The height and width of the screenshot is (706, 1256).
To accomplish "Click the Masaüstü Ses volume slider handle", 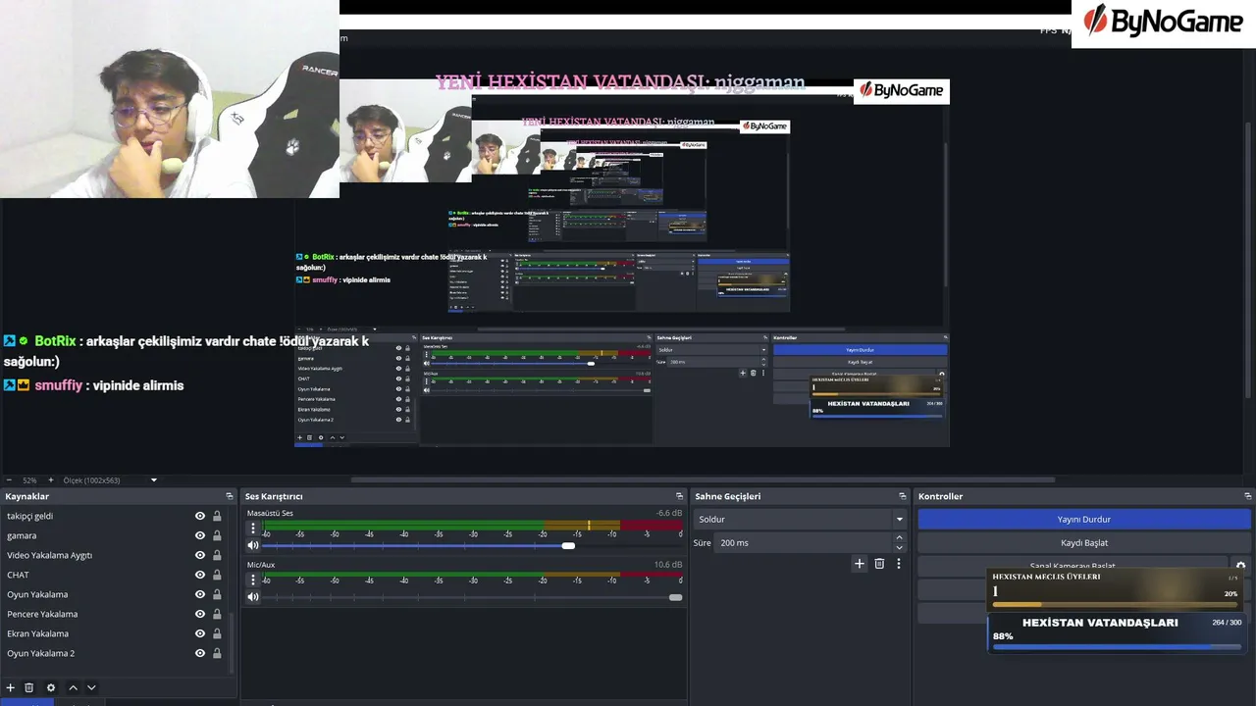I will click(x=568, y=545).
